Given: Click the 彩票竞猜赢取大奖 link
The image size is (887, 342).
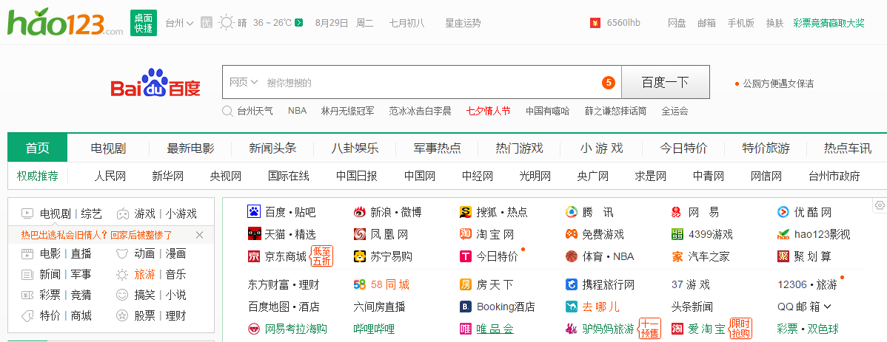Looking at the screenshot, I should tap(829, 23).
